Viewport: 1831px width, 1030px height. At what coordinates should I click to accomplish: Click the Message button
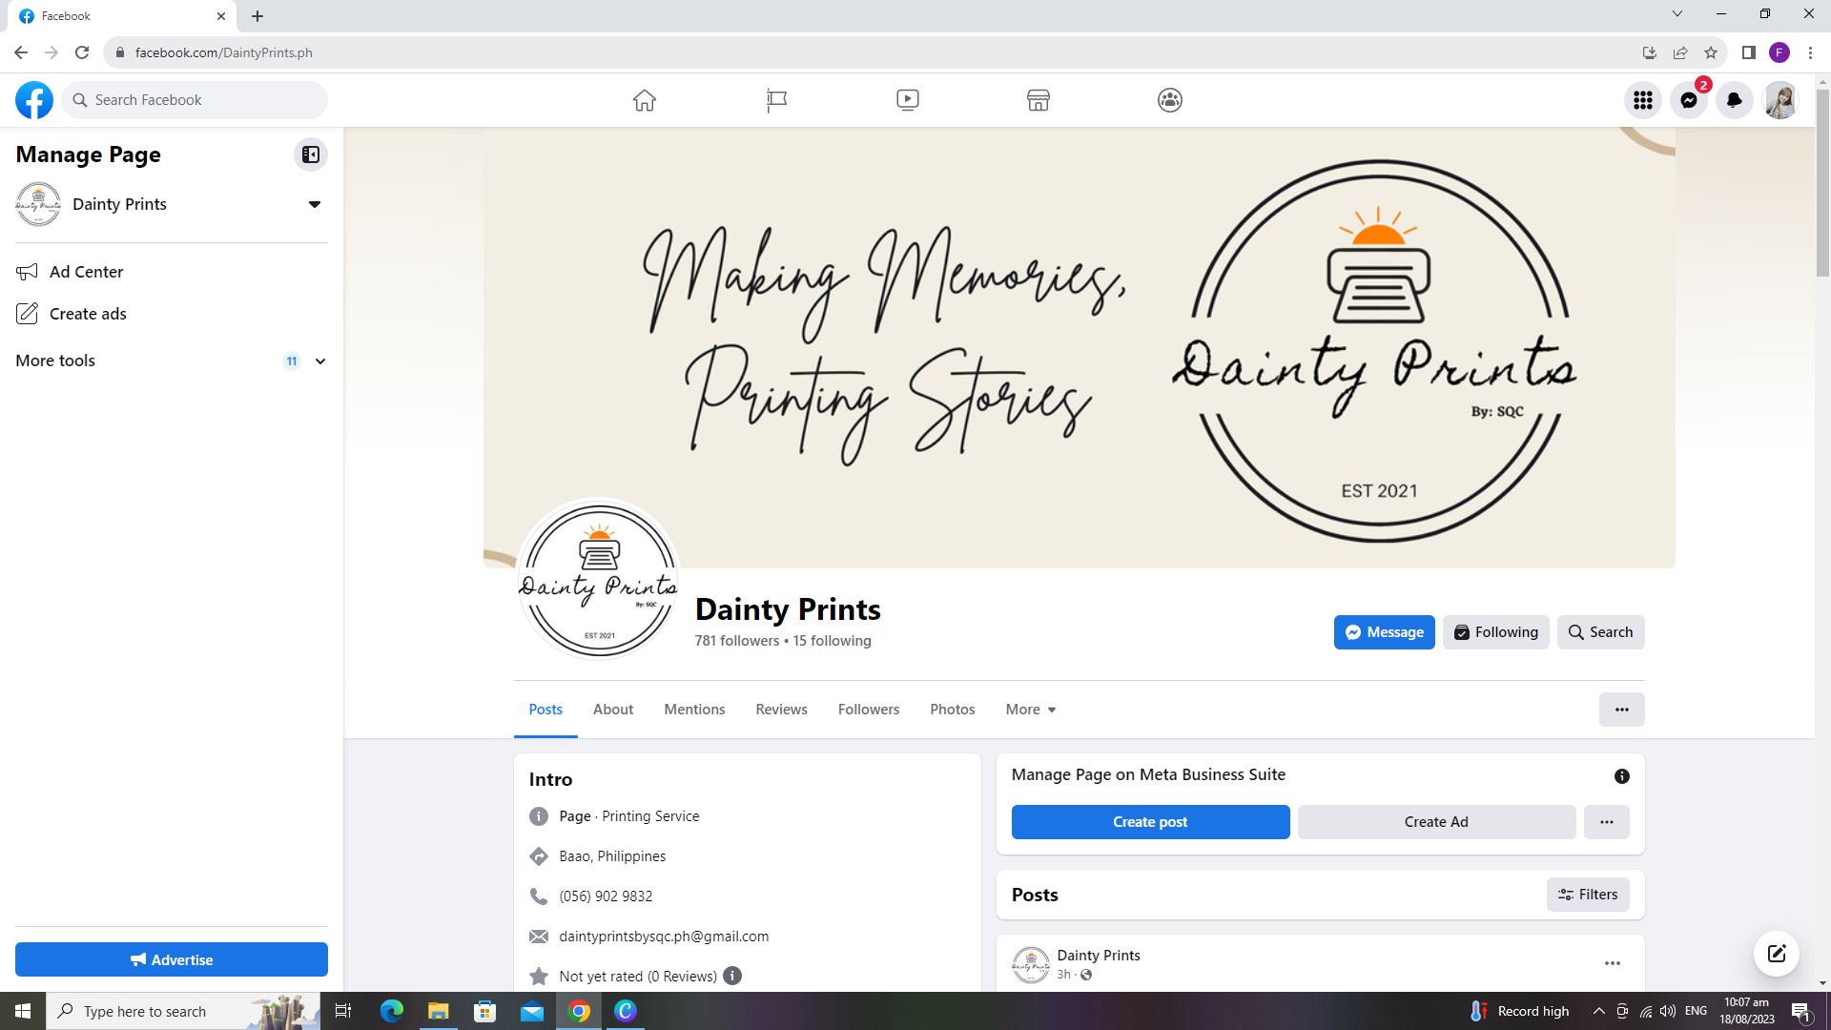click(x=1384, y=632)
